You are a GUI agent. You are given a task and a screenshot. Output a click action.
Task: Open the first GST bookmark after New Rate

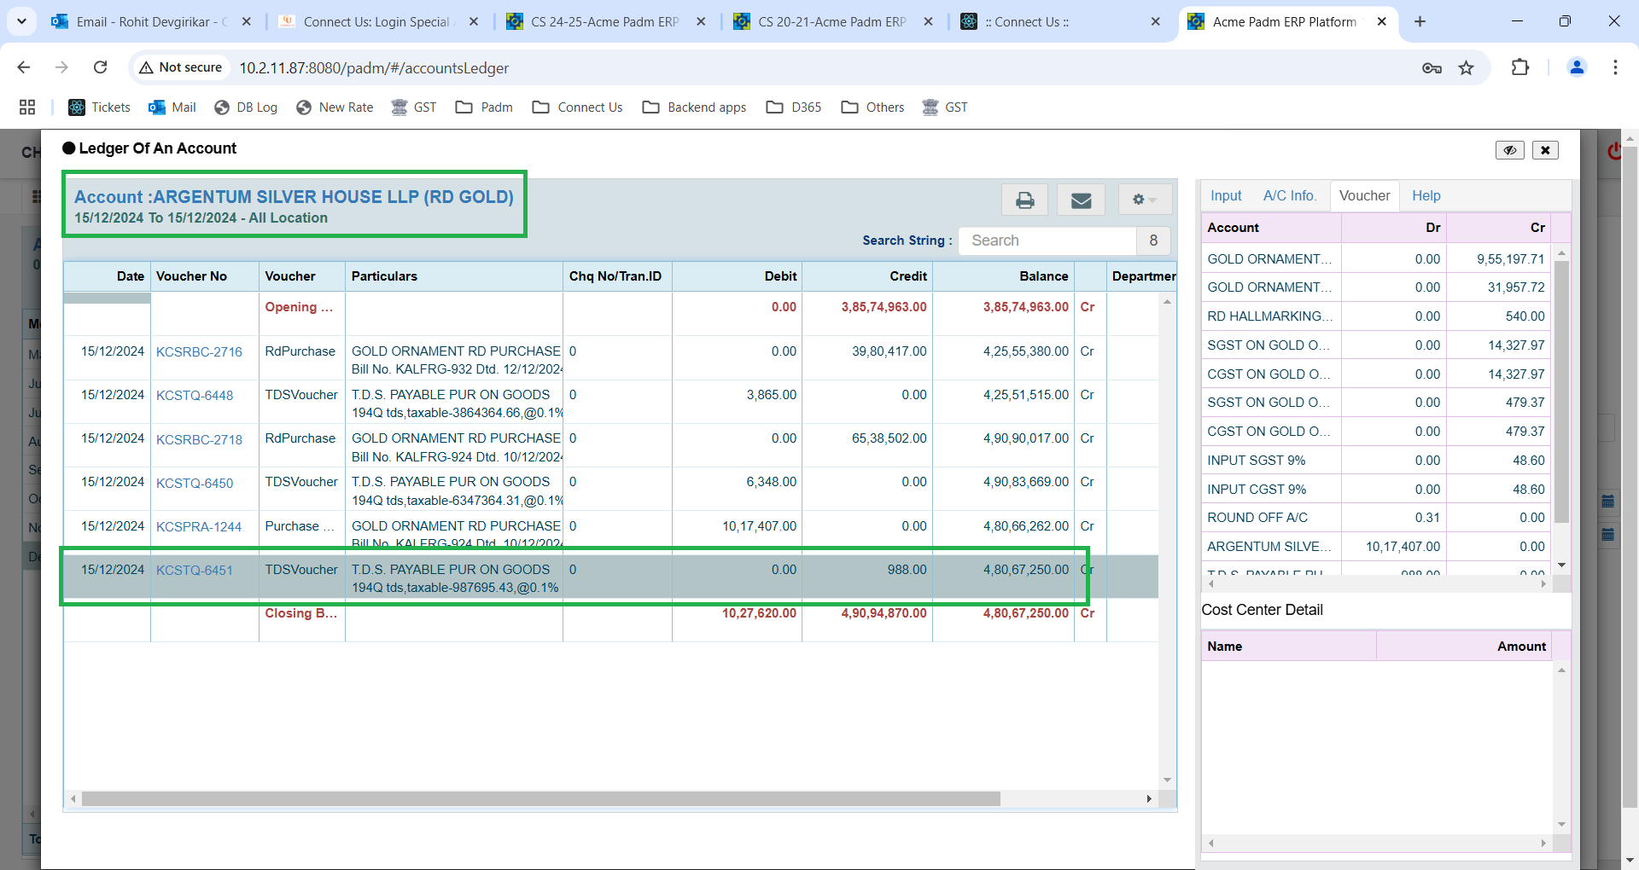[414, 107]
